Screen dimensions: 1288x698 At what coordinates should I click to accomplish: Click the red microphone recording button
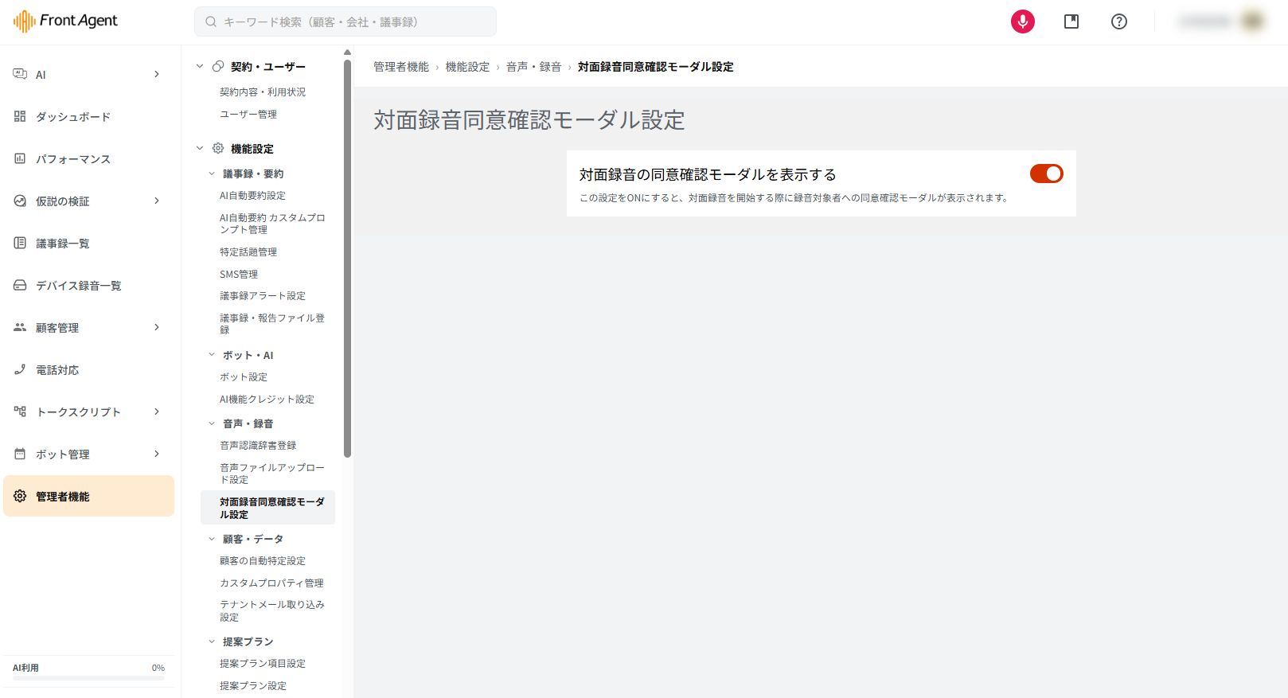[1023, 21]
